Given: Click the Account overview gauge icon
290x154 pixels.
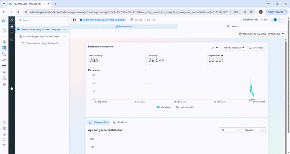Looking at the screenshot, I should pos(4,42).
